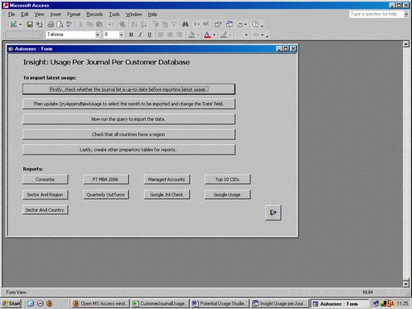Click in 'Type a question for help' box
Screen dimensions: 412x309
click(376, 14)
